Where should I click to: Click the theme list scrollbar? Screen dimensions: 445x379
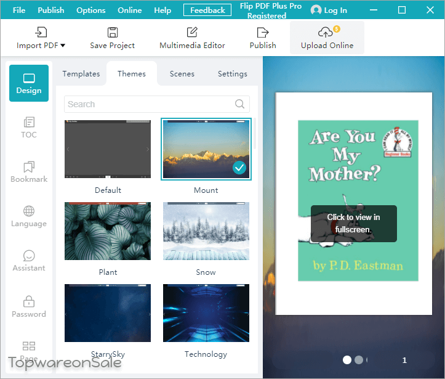pos(255,134)
